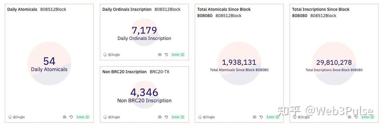Take screenshot of Daily Ordinals Inscription panel
383x126 pixels.
[x=160, y=55]
